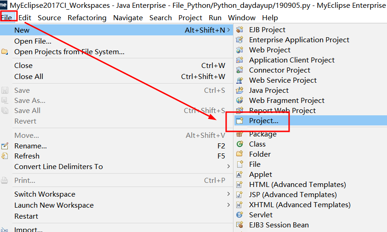This screenshot has width=387, height=232.
Task: Open the Search menu
Action: [x=160, y=18]
